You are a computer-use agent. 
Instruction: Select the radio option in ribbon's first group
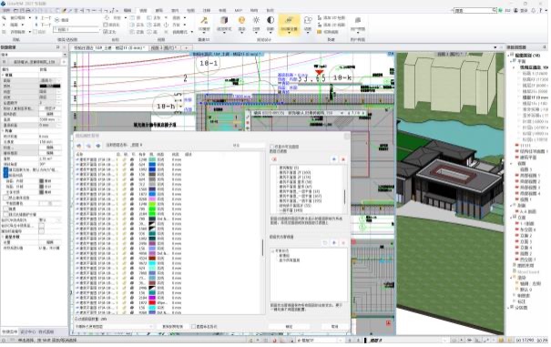click(x=57, y=20)
